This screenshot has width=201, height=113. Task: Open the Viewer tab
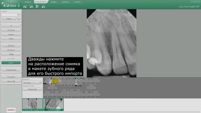53,2
